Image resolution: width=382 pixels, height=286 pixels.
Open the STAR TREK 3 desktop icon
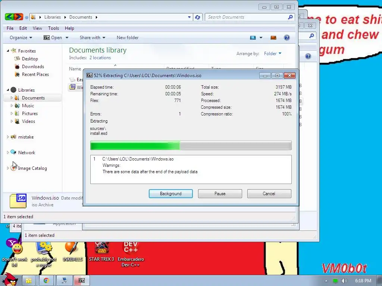tap(101, 252)
